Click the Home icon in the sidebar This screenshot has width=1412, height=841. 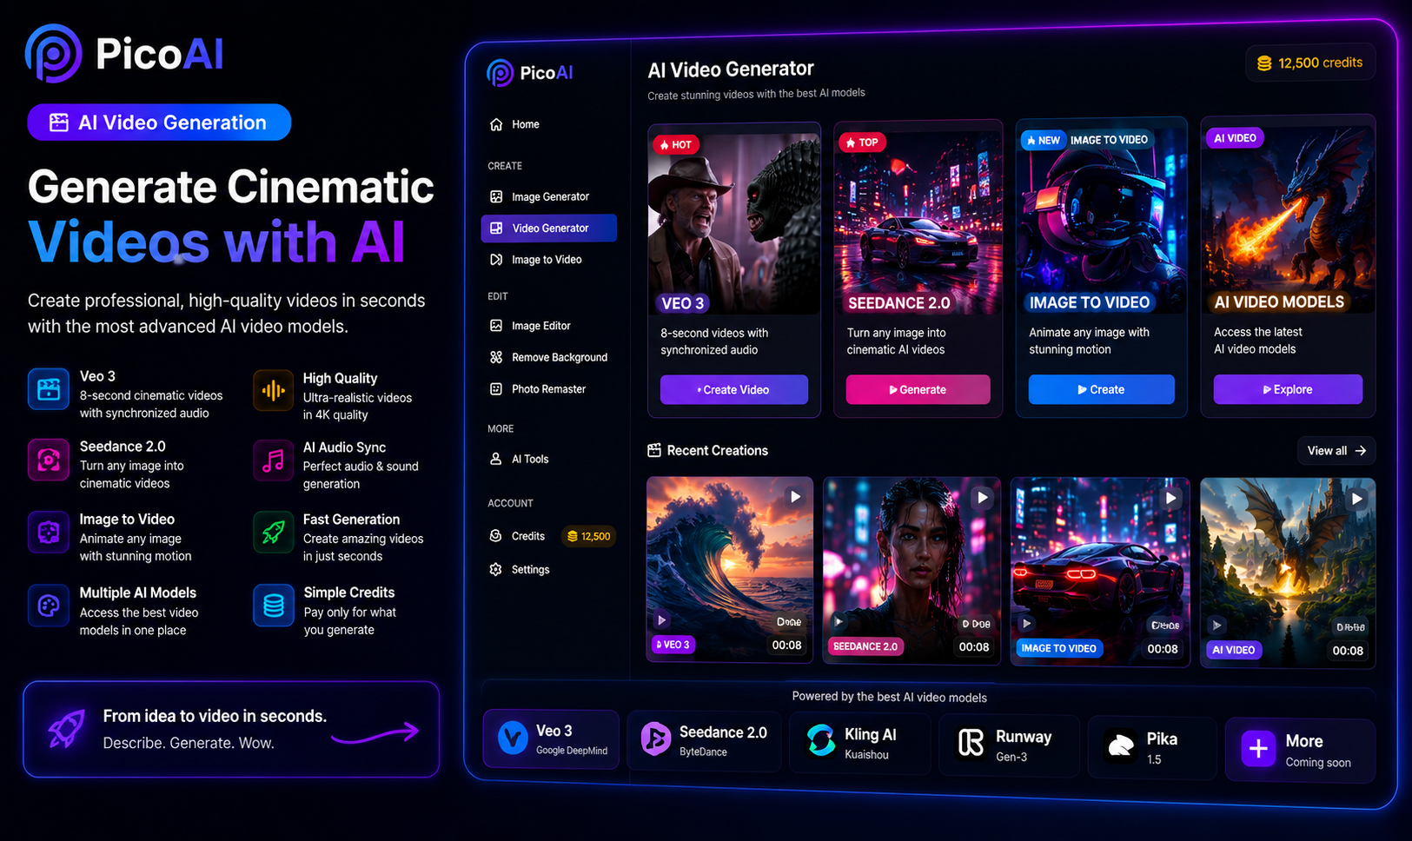coord(496,124)
